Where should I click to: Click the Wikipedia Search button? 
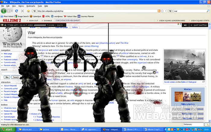point(16,77)
